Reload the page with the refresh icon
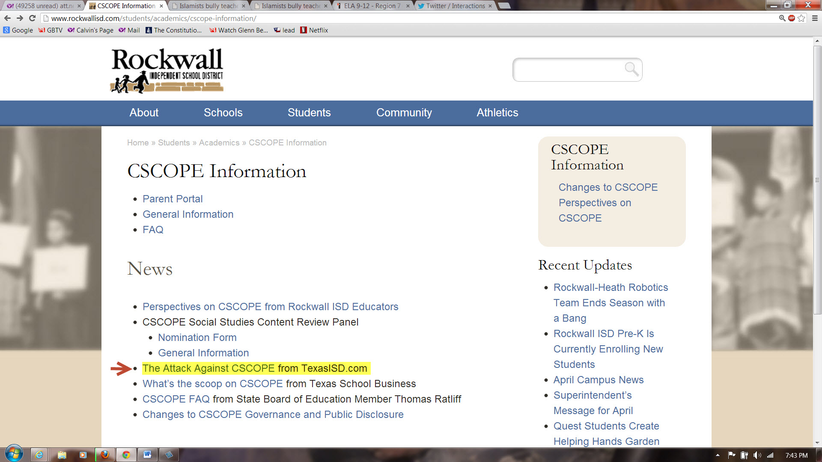 pos(32,18)
